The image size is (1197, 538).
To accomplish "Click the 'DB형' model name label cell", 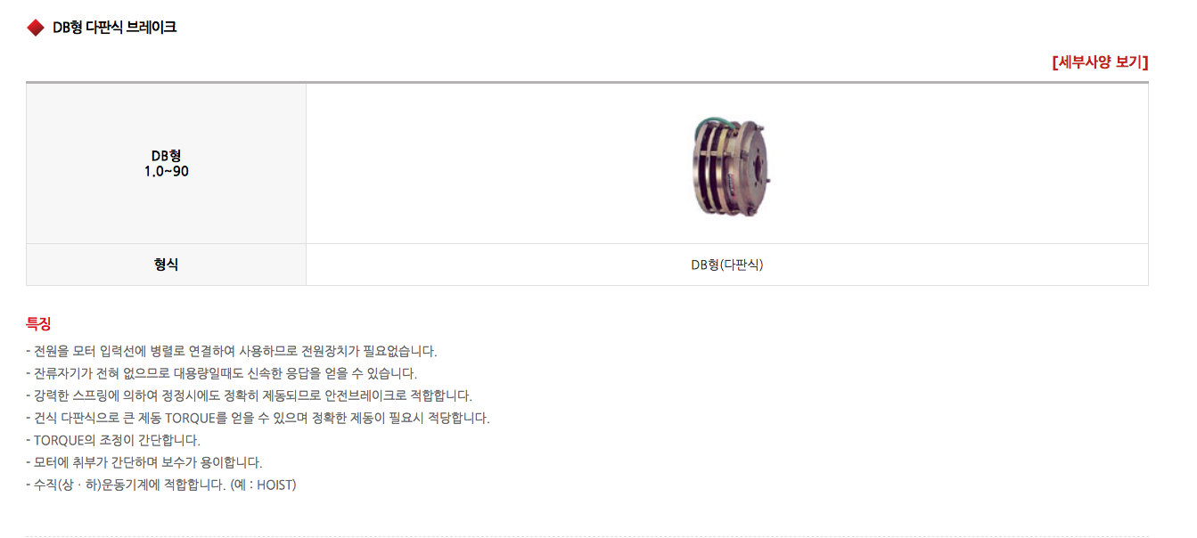I will 166,164.
